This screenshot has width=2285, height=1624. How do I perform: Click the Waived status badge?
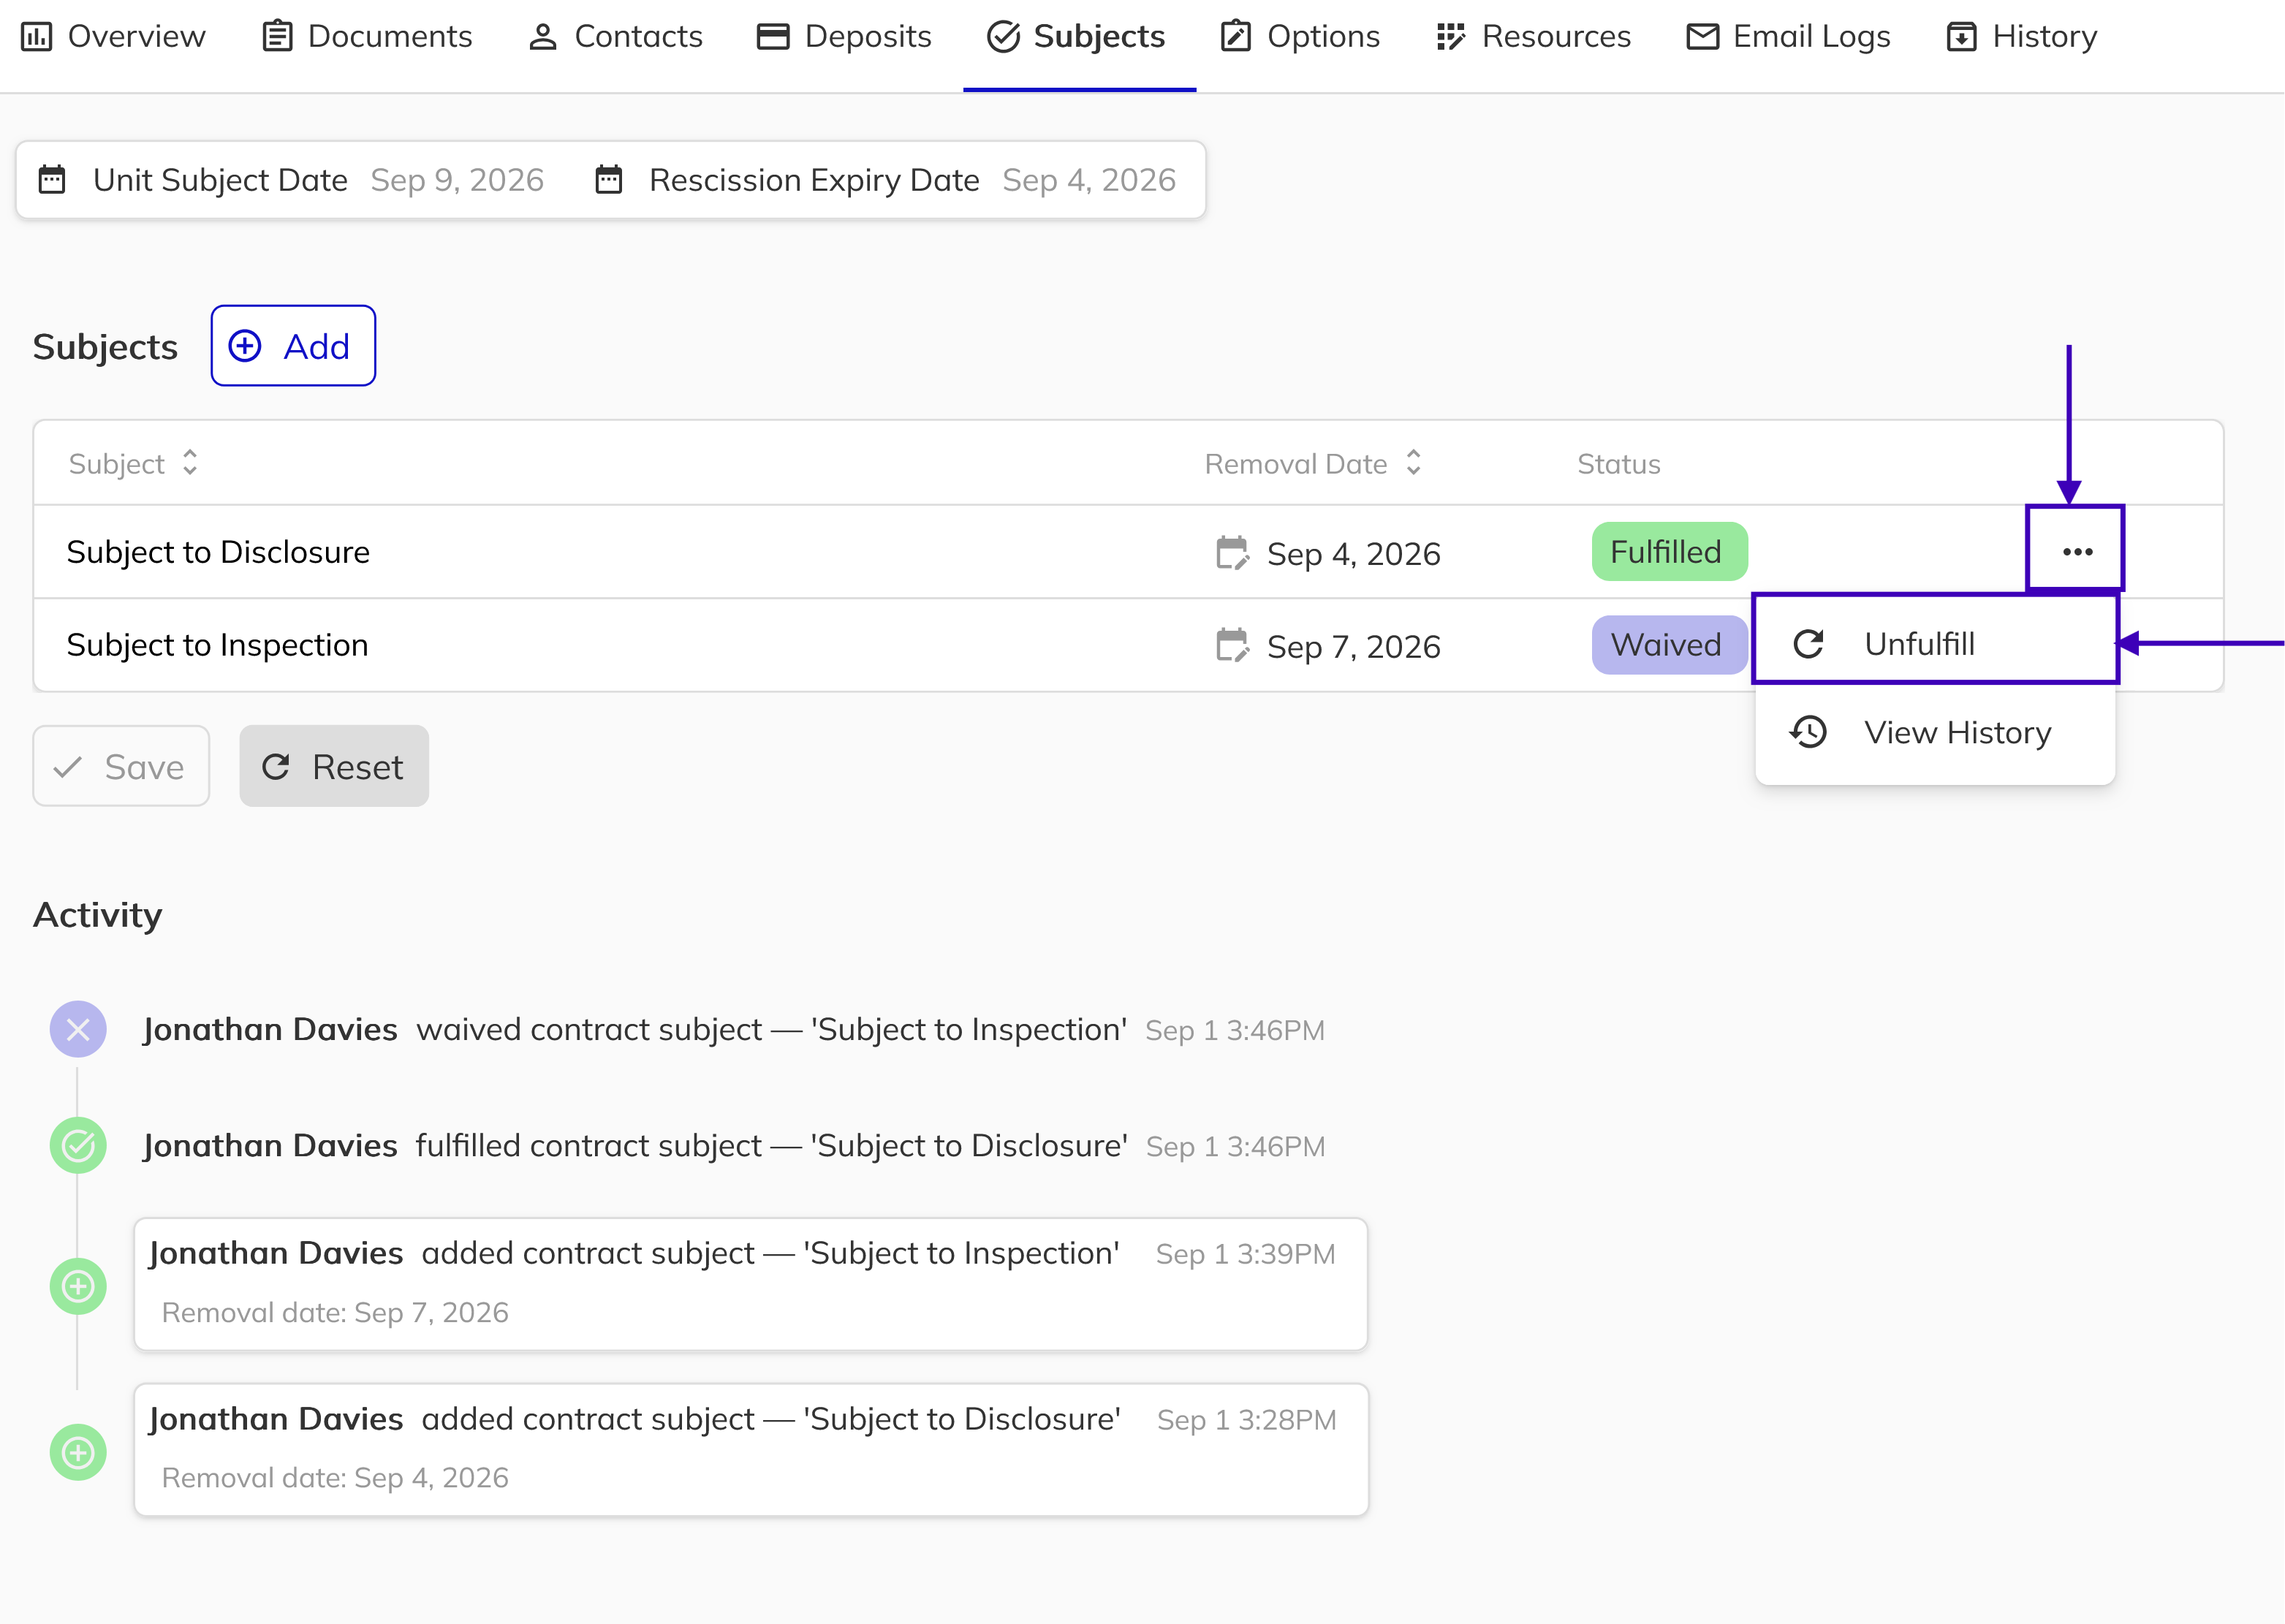point(1669,645)
